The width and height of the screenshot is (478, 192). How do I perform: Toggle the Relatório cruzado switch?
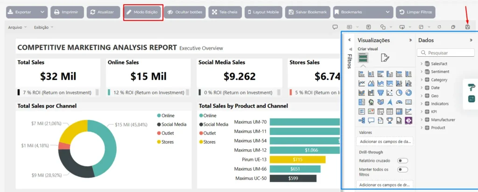[402, 160]
